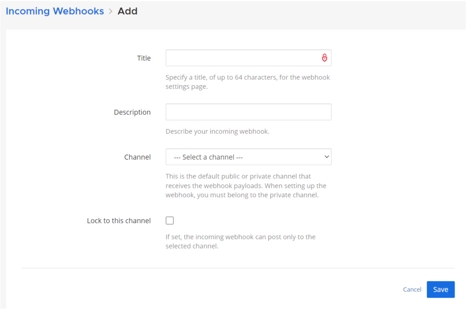Screen dimensions: 466x309
Task: Open the Select a channel dropdown
Action: (x=248, y=157)
